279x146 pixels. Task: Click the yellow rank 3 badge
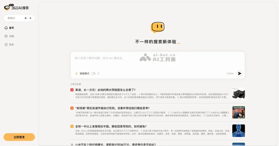tap(72, 127)
